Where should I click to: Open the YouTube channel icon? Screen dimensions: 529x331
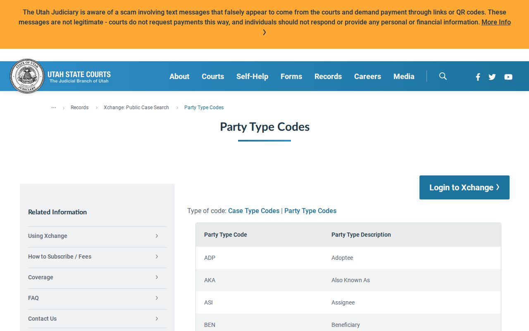508,77
